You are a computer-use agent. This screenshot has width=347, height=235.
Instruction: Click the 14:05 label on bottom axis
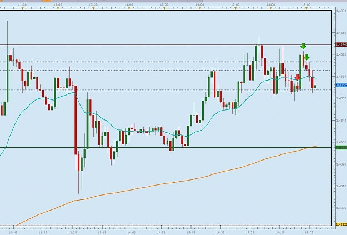click(x=132, y=232)
